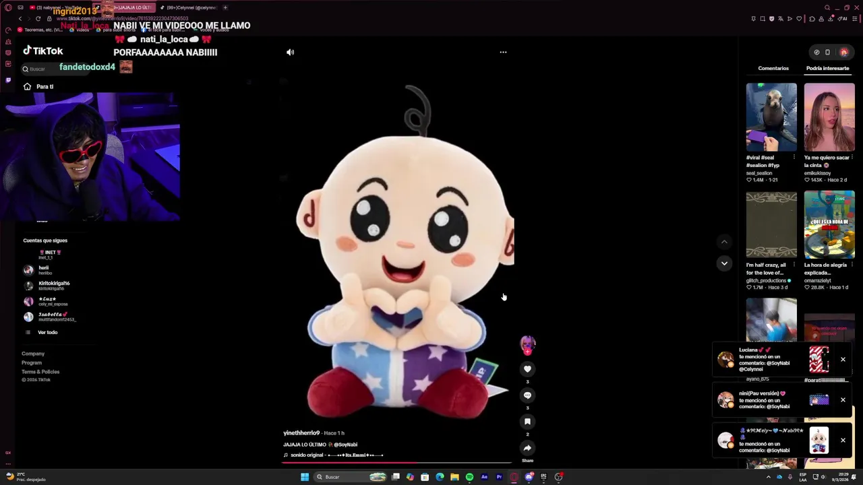The height and width of the screenshot is (485, 863).
Task: Click the phone app icon in TikTok header
Action: click(827, 52)
